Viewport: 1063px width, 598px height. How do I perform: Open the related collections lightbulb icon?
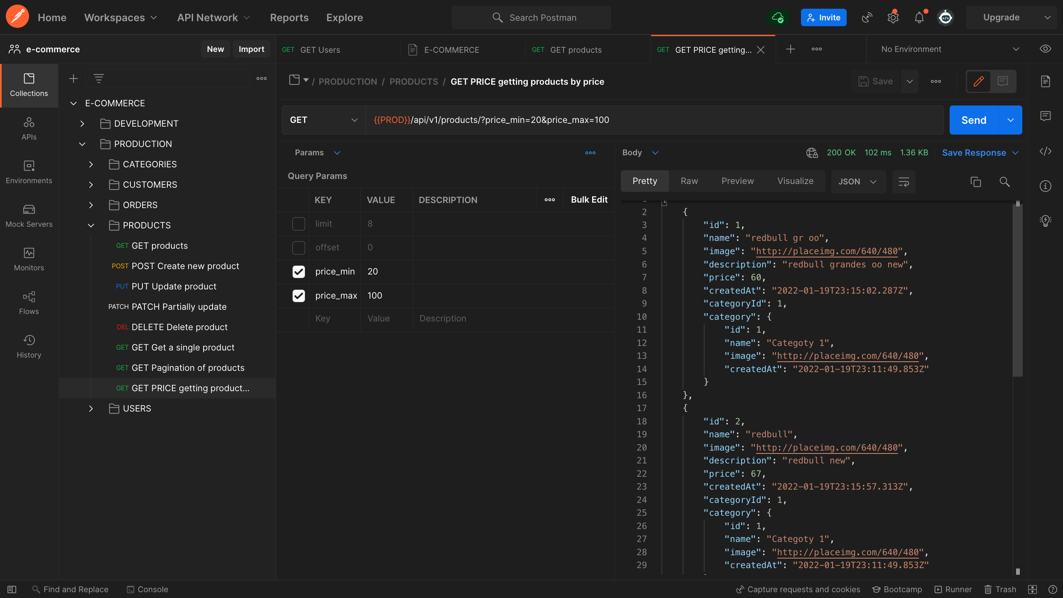tap(1046, 221)
